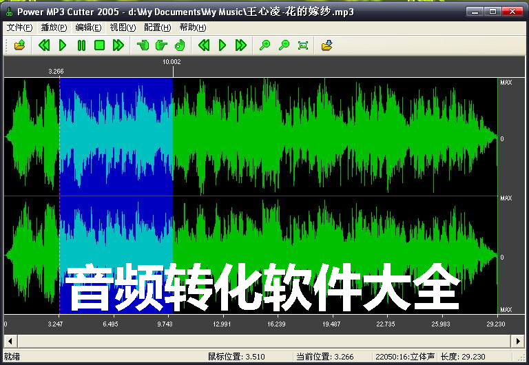The image size is (529, 365).
Task: Click the 就绪 status text
Action: 12,357
